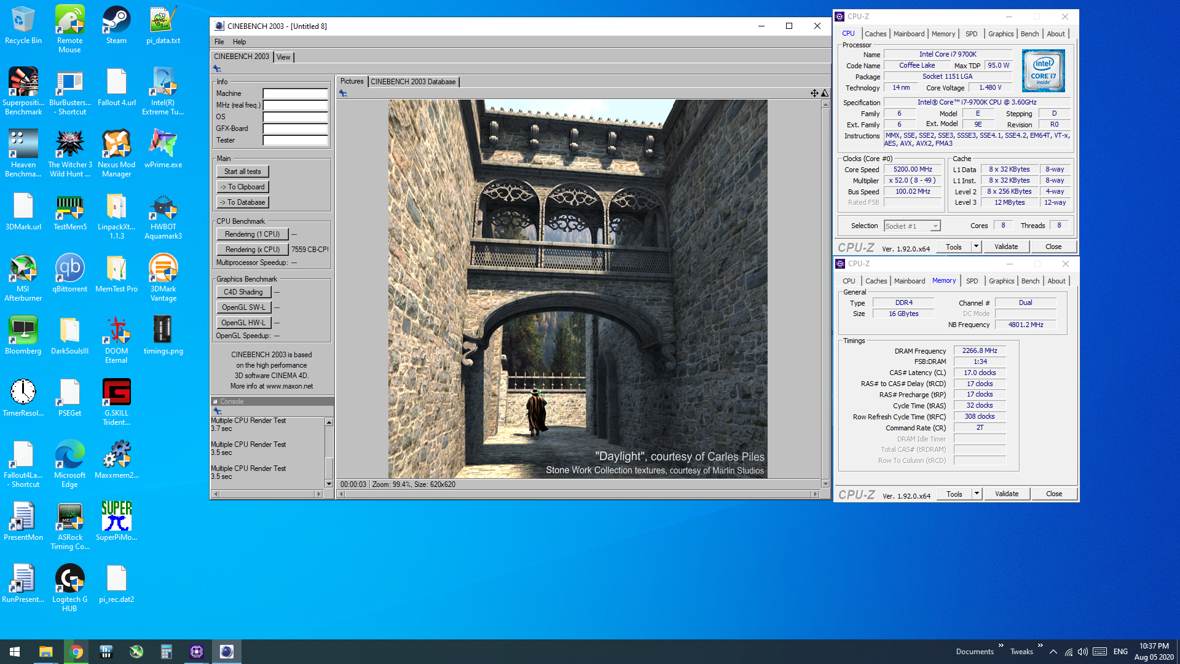This screenshot has width=1180, height=664.
Task: Expand the hidden system tray icons chevron
Action: click(x=1053, y=652)
